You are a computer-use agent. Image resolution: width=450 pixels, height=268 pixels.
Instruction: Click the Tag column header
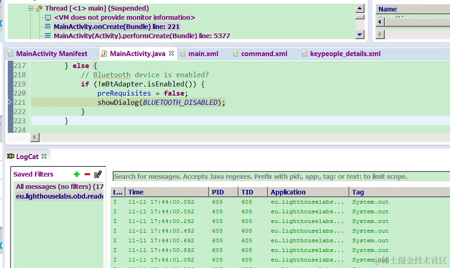[399, 192]
